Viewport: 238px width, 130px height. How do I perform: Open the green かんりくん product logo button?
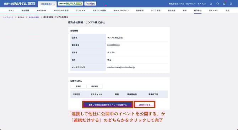pos(70,4)
